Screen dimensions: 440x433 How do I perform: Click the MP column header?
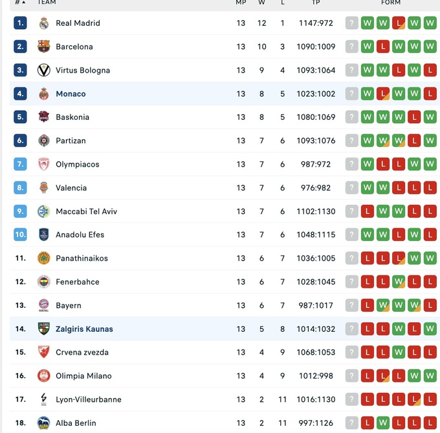[241, 3]
